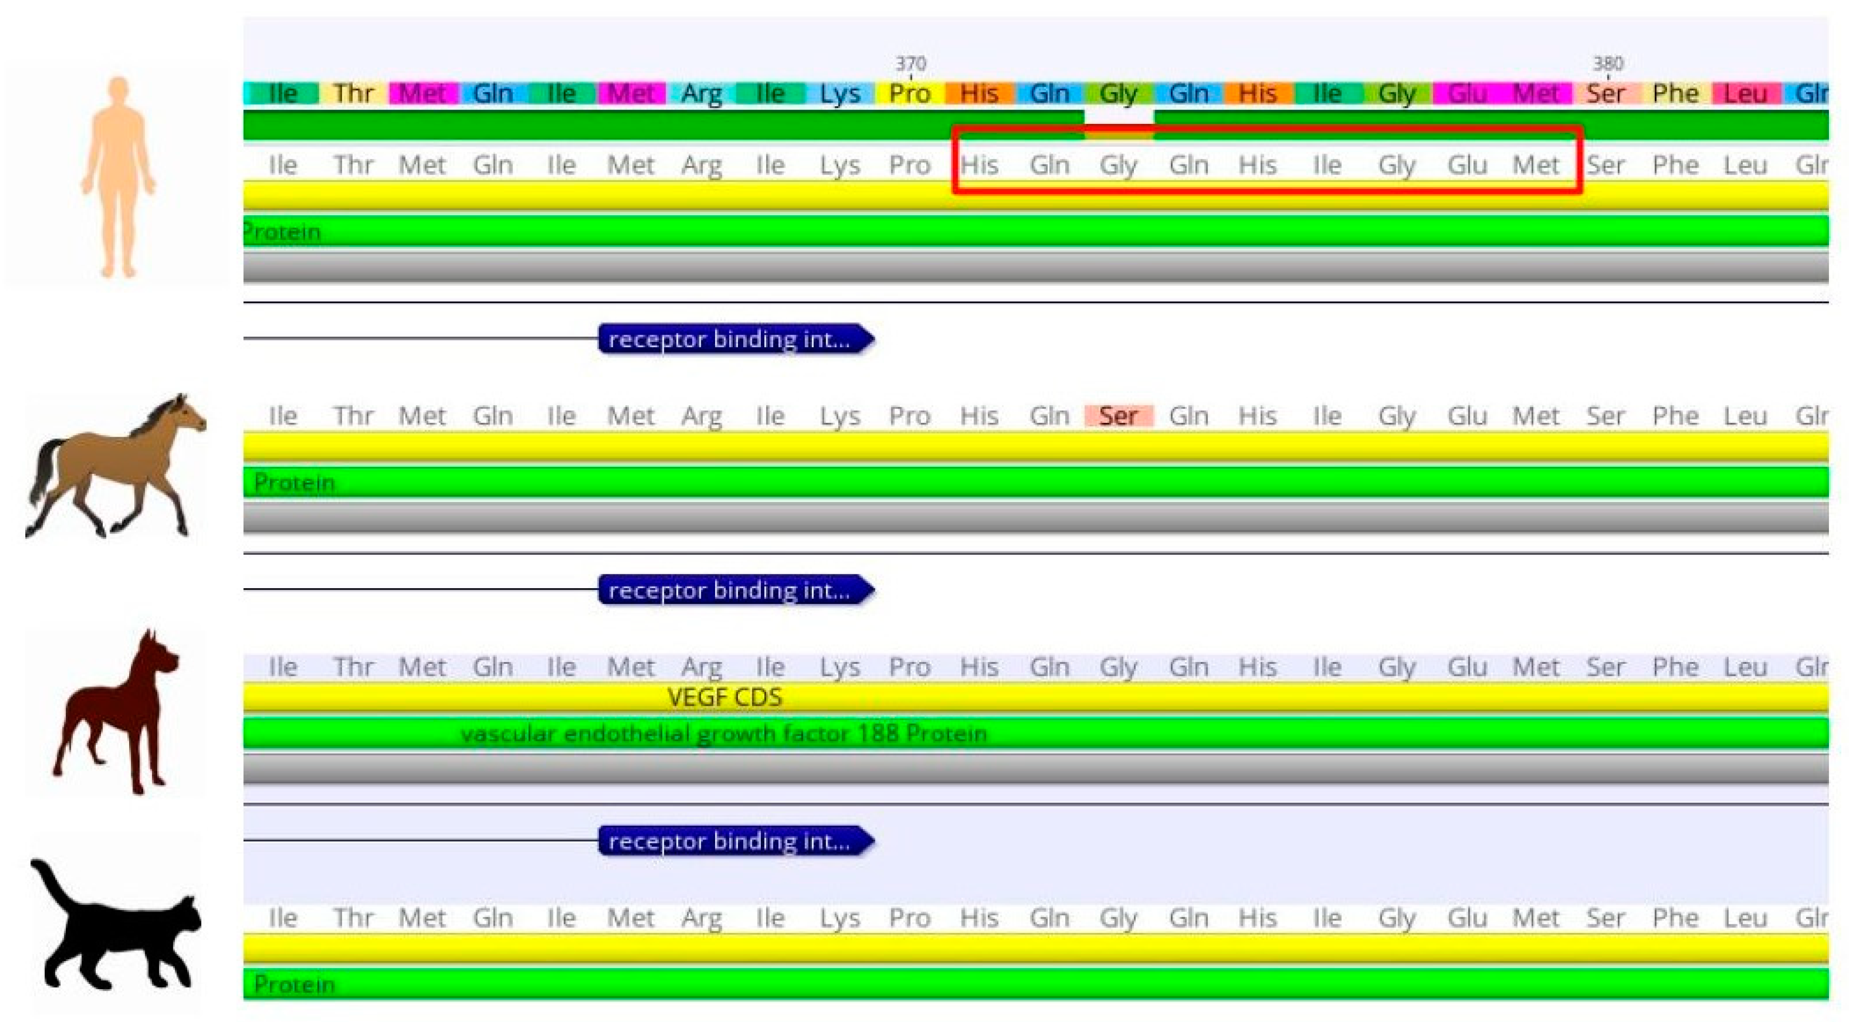Image resolution: width=1849 pixels, height=1022 pixels.
Task: Click vascular endothelial growth factor 188 Protein track
Action: [x=724, y=733]
